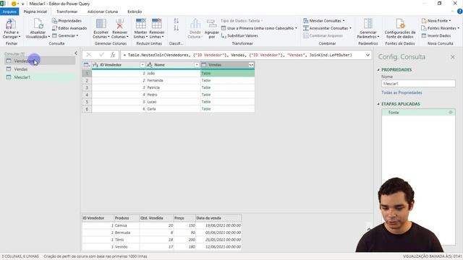
Task: Switch to the Adicionar Coluna tab
Action: coord(103,12)
